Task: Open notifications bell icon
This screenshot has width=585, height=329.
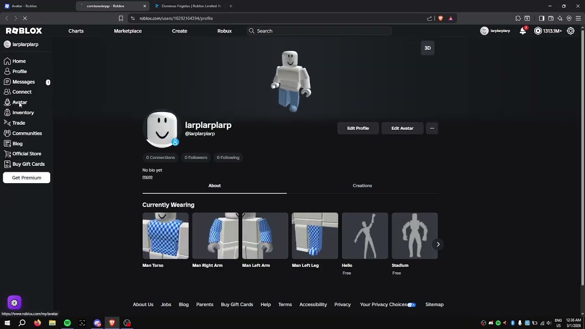Action: click(x=523, y=31)
